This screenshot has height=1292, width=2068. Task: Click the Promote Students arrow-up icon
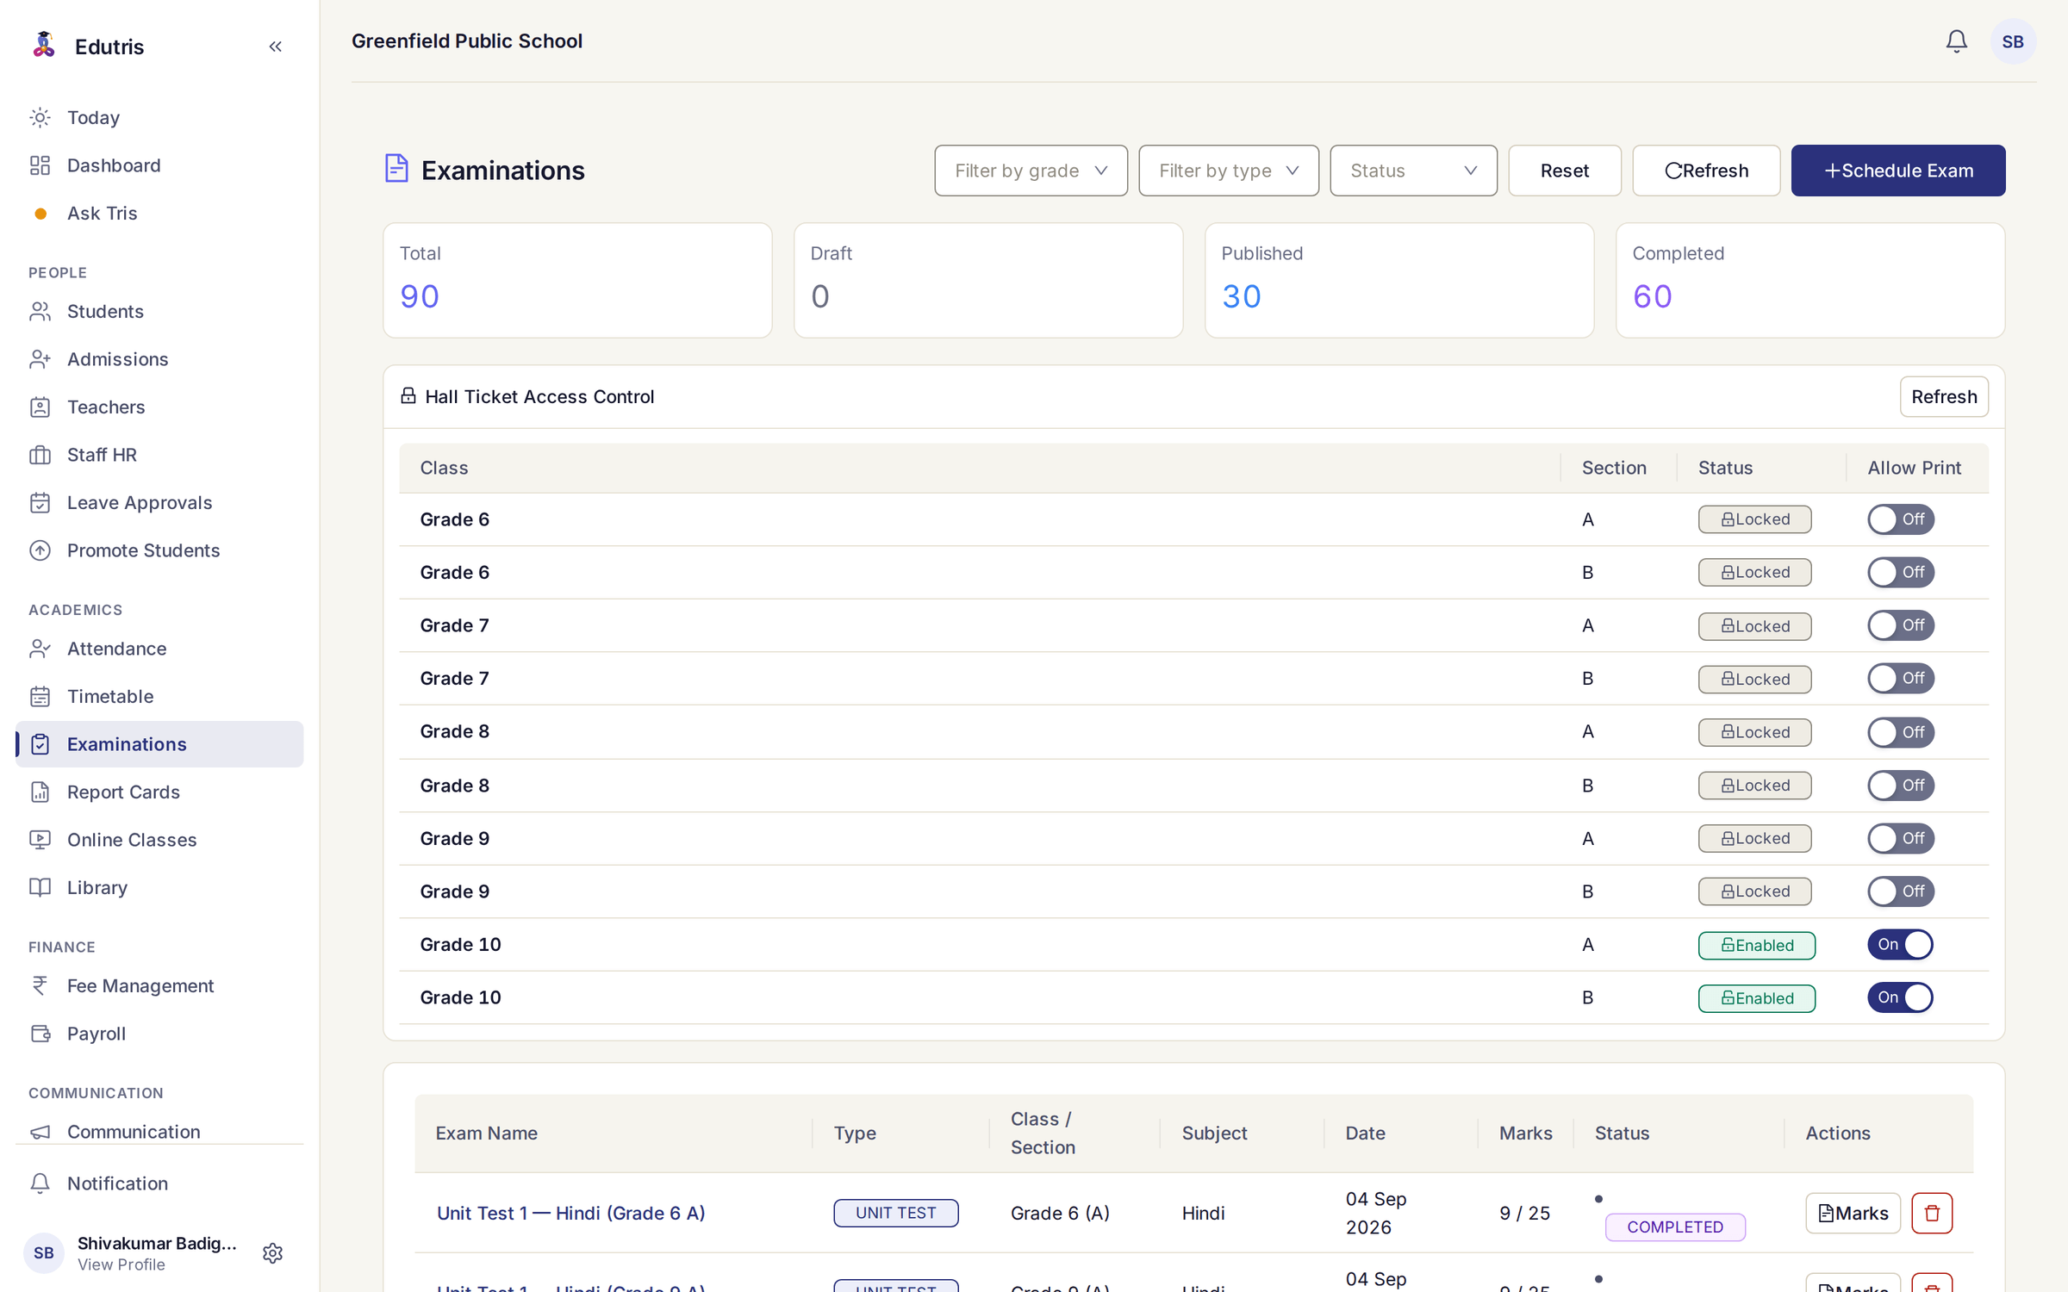coord(40,550)
